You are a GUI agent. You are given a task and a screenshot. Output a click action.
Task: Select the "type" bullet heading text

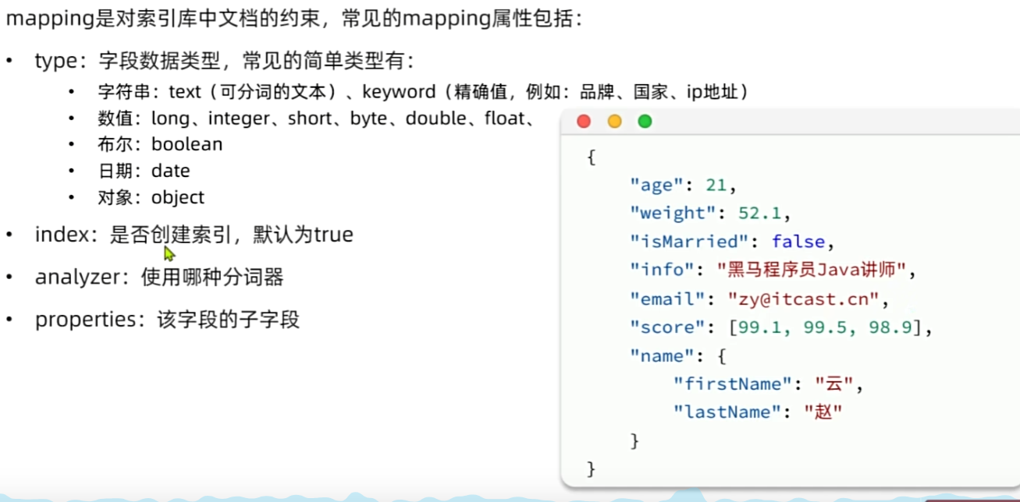[55, 62]
